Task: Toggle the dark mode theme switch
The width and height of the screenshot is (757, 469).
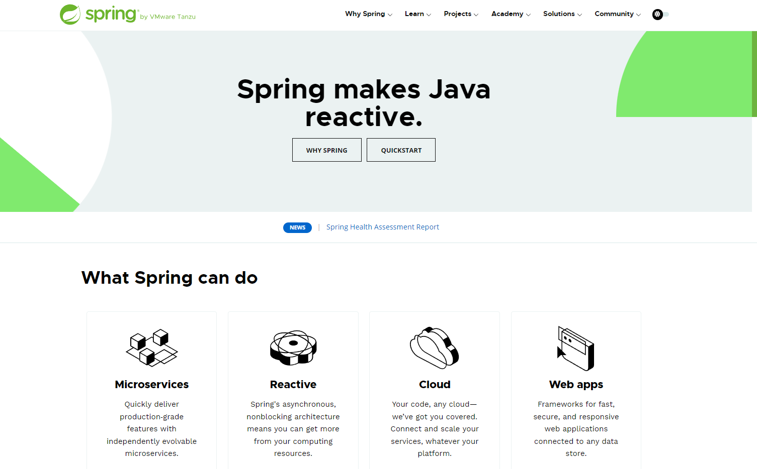Action: (660, 15)
